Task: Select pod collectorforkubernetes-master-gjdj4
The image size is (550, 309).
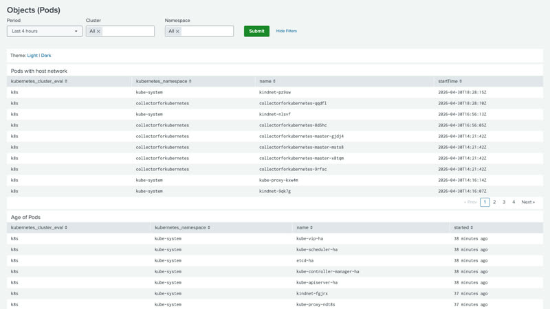Action: point(301,136)
